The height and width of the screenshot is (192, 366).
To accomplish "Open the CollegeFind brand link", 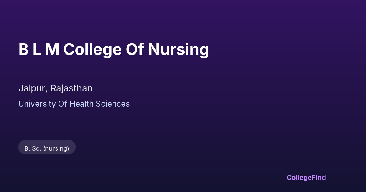I will tap(306, 177).
